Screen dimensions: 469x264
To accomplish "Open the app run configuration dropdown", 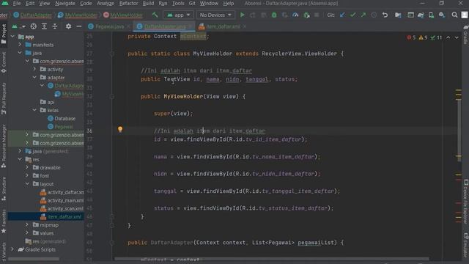I will [179, 15].
